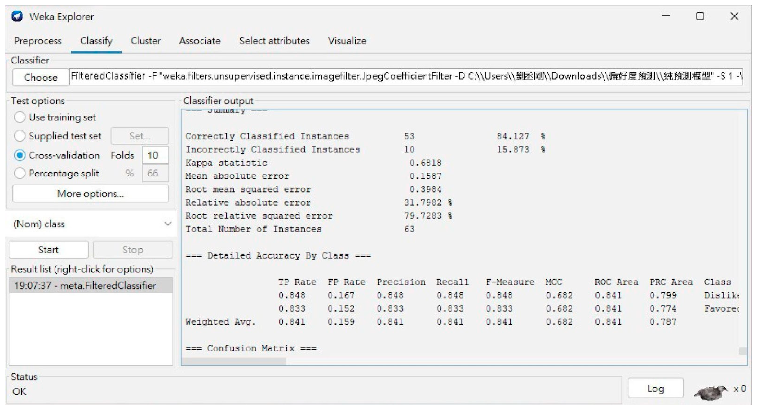Switch to the Preprocess tab
Image resolution: width=757 pixels, height=414 pixels.
[38, 41]
